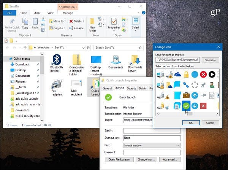Click Open File Location button

[119, 159]
